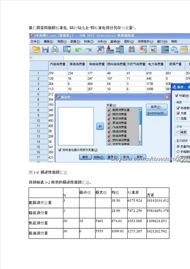
Task: Click the Split file toolbar icon
Action: 165,49
